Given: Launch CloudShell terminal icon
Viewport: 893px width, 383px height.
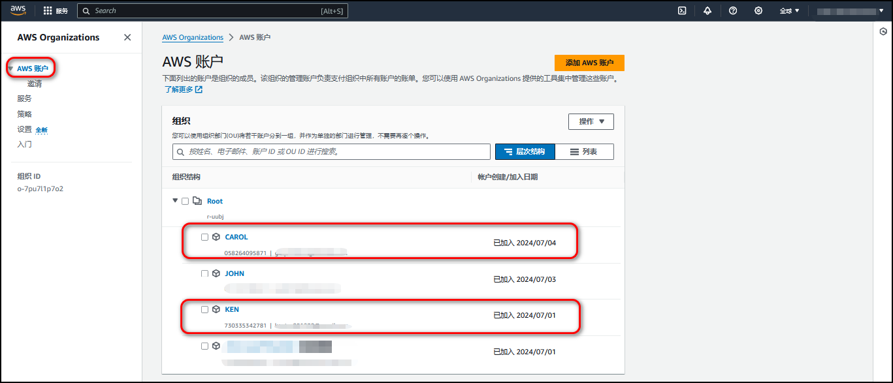Looking at the screenshot, I should click(682, 10).
